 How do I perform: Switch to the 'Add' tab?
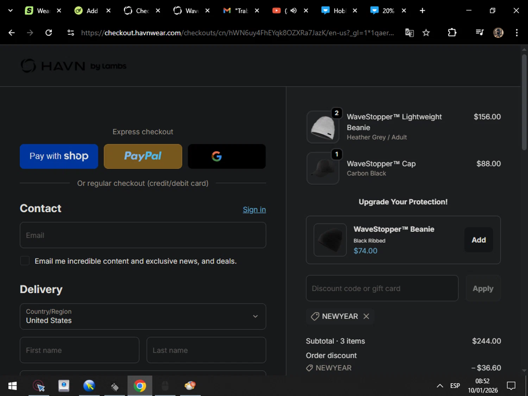coord(87,11)
